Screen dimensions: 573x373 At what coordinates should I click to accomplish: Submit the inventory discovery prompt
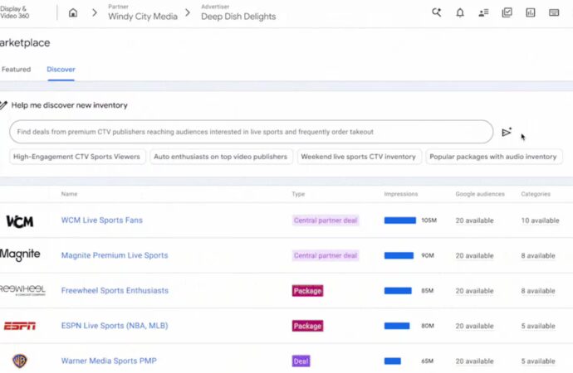(x=507, y=132)
